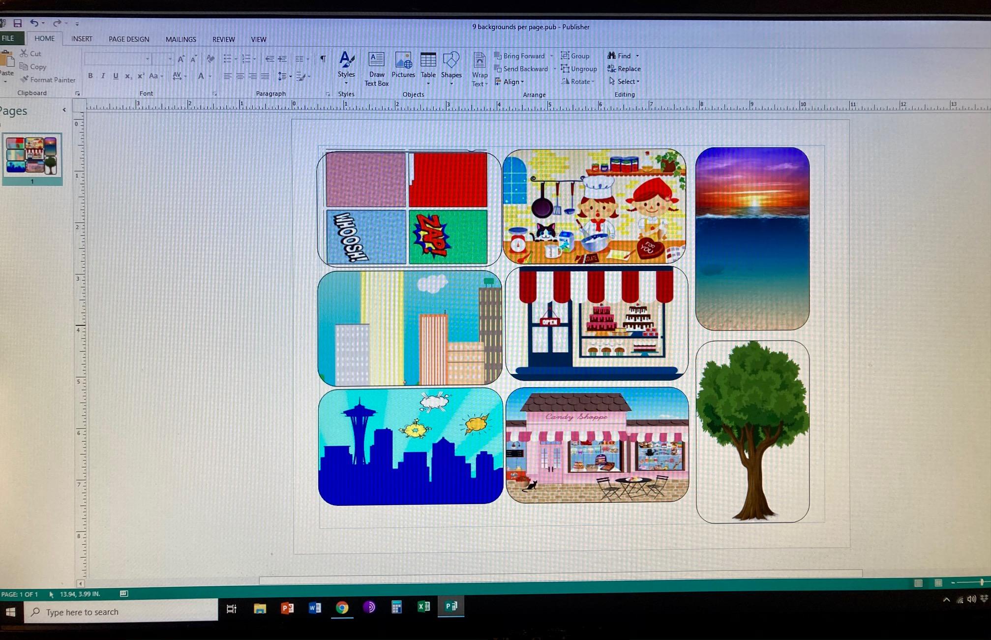Screen dimensions: 991x640
Task: Toggle Italic formatting
Action: click(103, 76)
